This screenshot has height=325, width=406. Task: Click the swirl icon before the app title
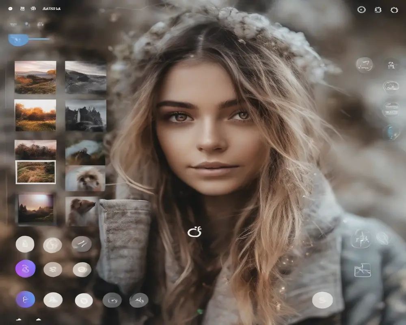point(33,9)
